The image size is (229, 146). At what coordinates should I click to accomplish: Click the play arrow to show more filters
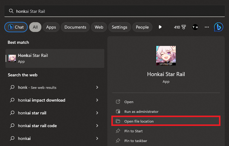click(x=160, y=27)
